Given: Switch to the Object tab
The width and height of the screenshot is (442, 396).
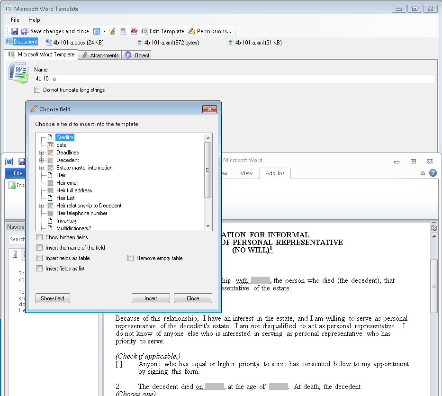Looking at the screenshot, I should tap(137, 55).
